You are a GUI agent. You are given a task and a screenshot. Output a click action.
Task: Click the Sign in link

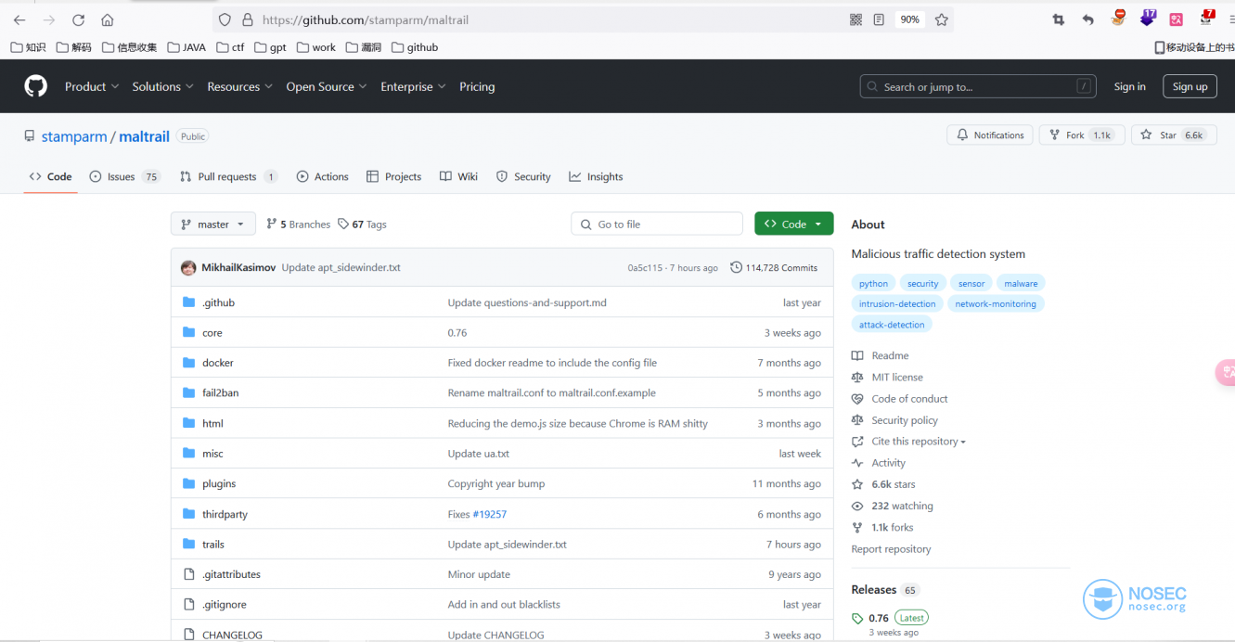tap(1129, 86)
